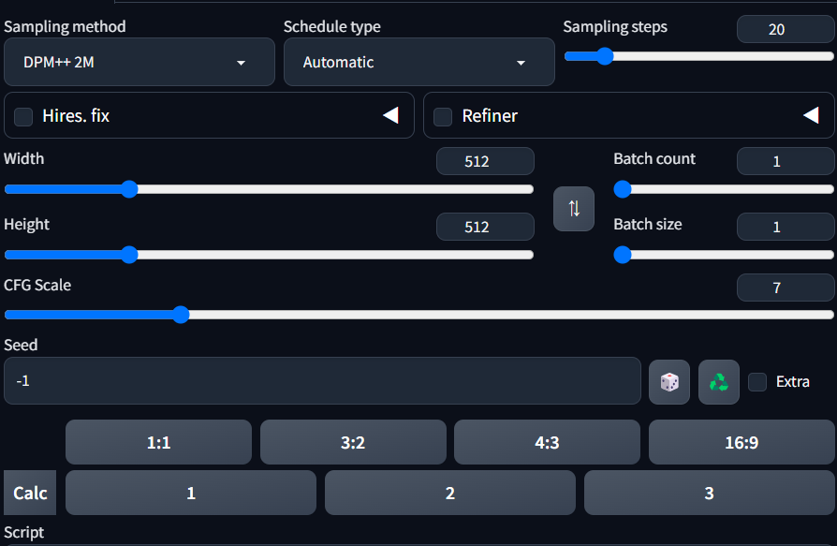The image size is (837, 546).
Task: Click the CFG Scale slider handle
Action: 181,315
